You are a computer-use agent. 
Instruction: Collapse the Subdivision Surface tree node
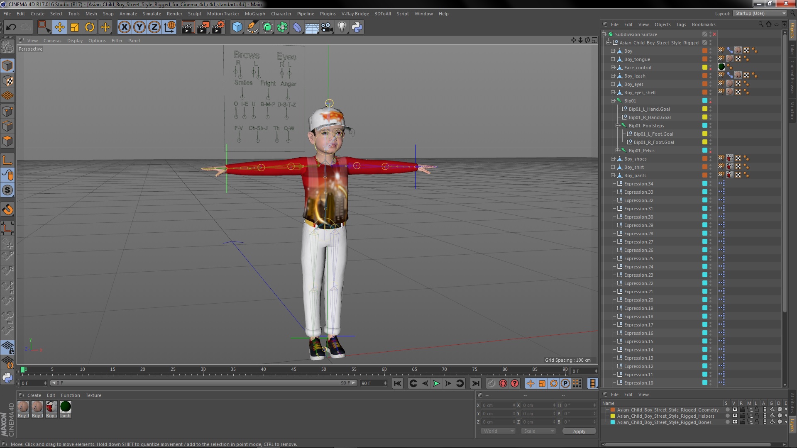pos(604,34)
